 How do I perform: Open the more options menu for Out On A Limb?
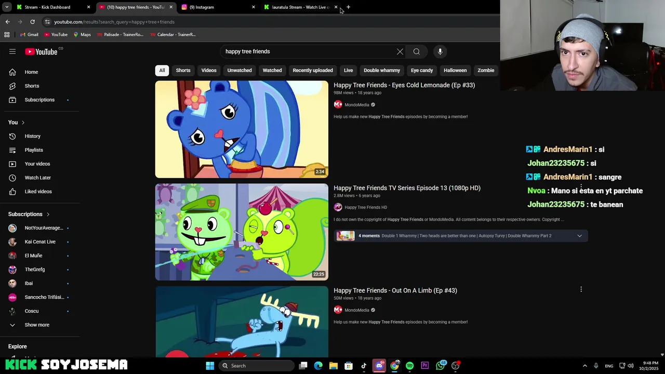(581, 289)
